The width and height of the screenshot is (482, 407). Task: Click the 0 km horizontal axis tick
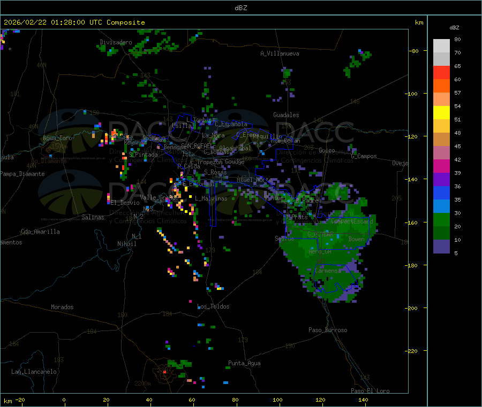(x=64, y=400)
